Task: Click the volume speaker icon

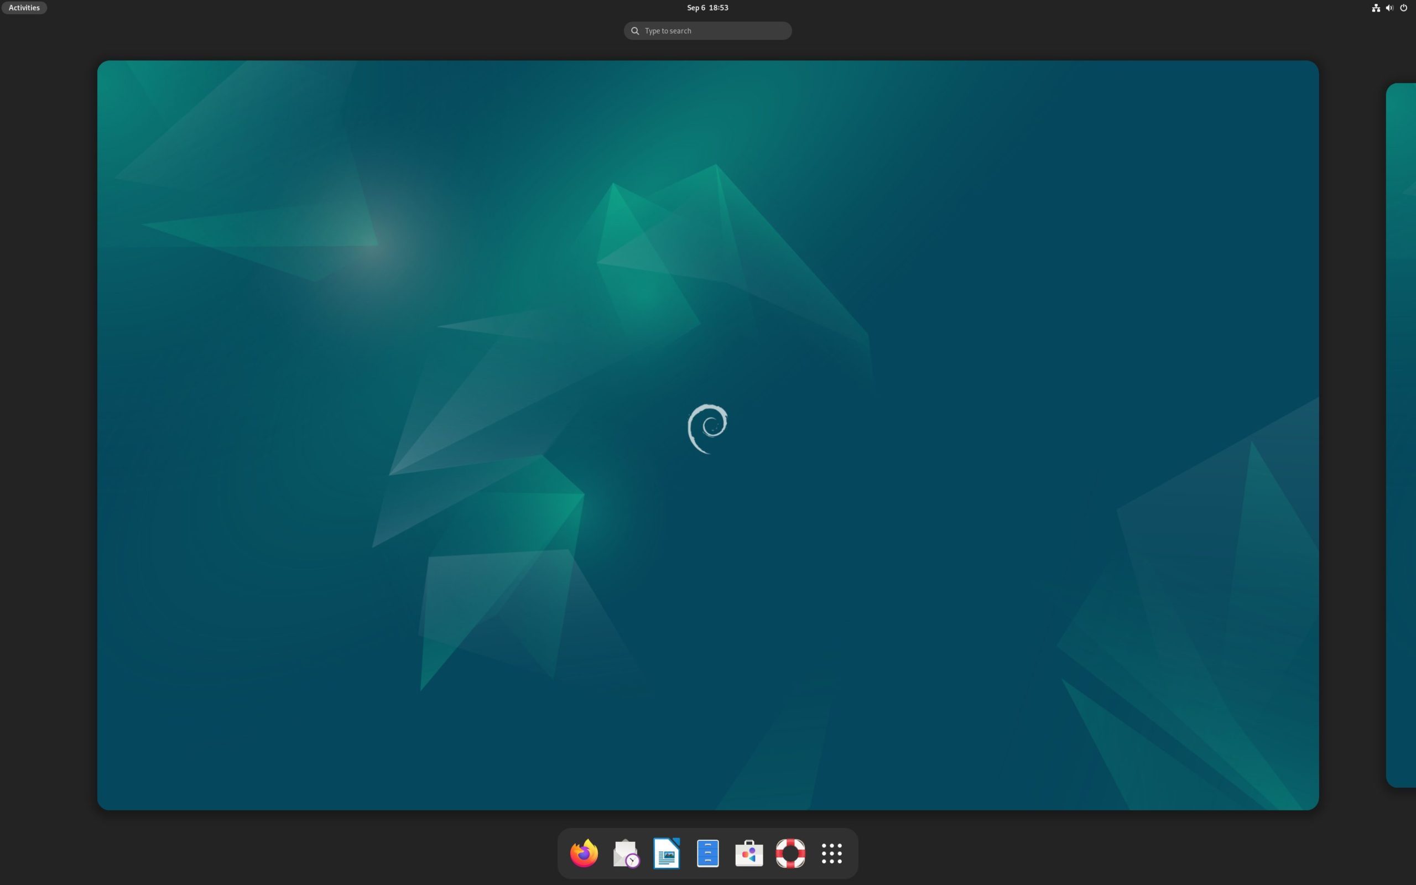Action: pyautogui.click(x=1389, y=8)
